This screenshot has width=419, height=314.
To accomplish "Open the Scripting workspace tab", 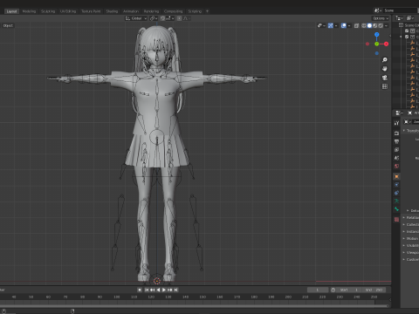I will (x=195, y=11).
